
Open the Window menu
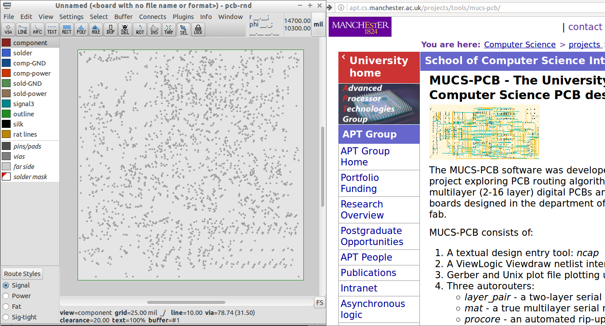[230, 17]
